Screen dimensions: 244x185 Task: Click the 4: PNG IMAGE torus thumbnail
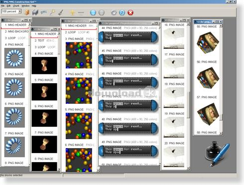(14, 58)
